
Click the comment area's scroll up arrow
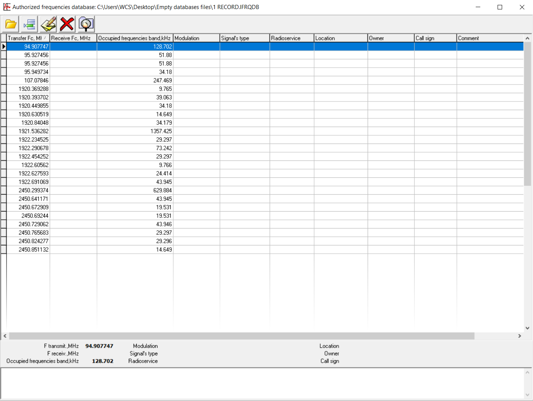pos(527,372)
